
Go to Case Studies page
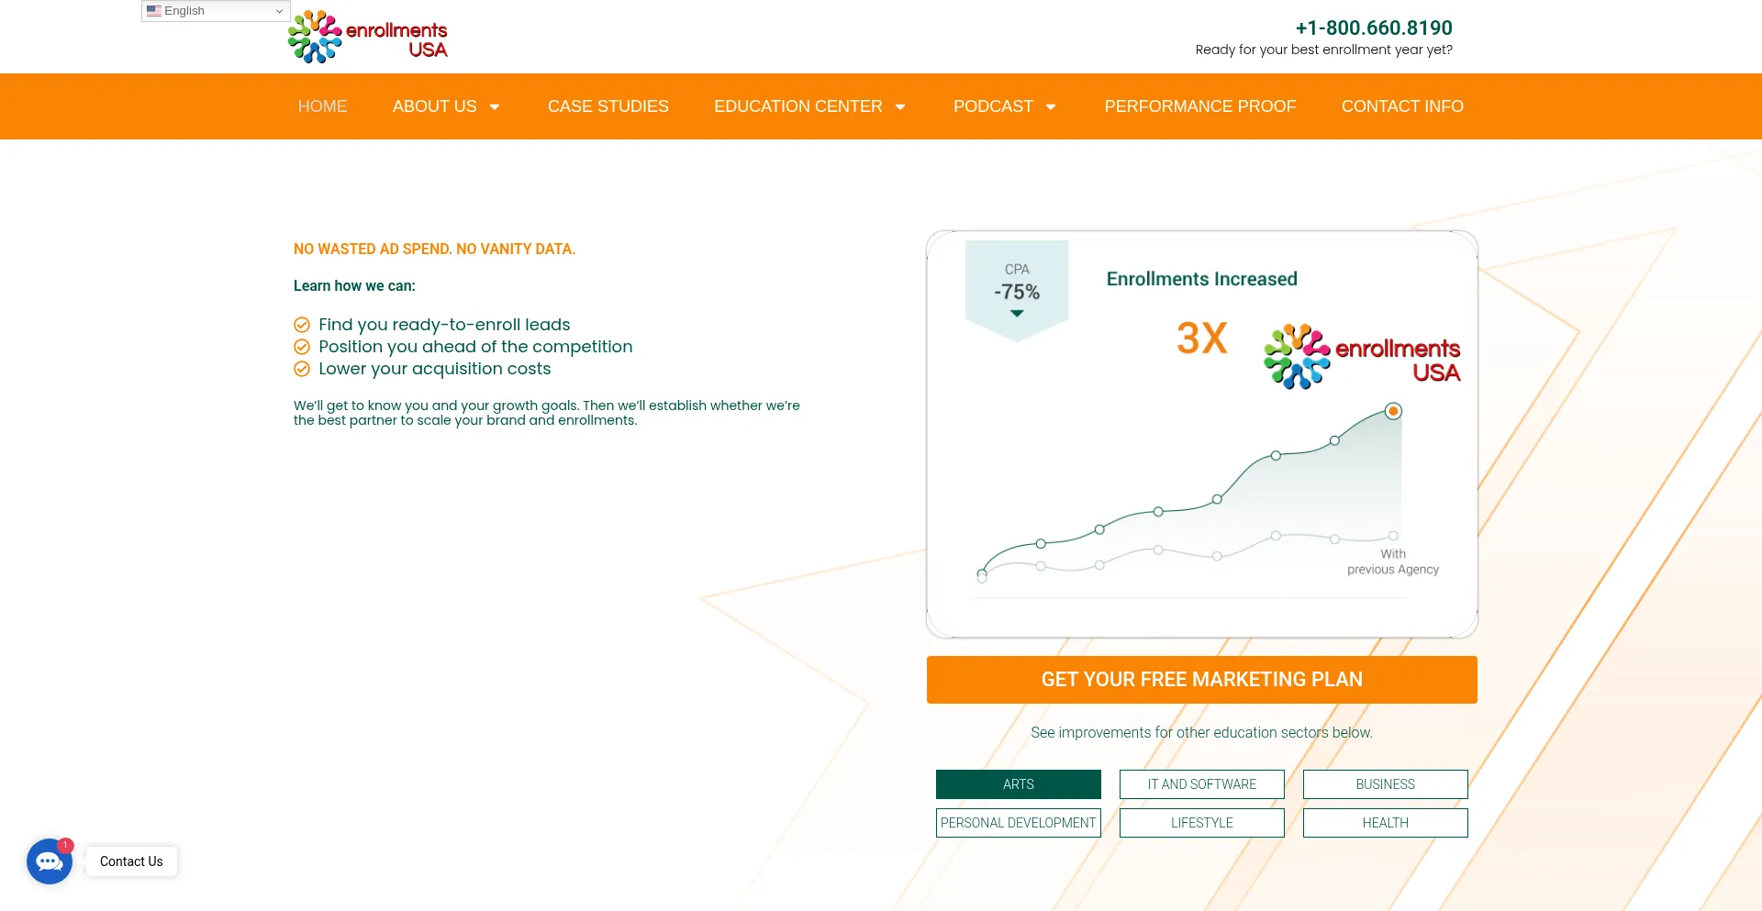(608, 106)
